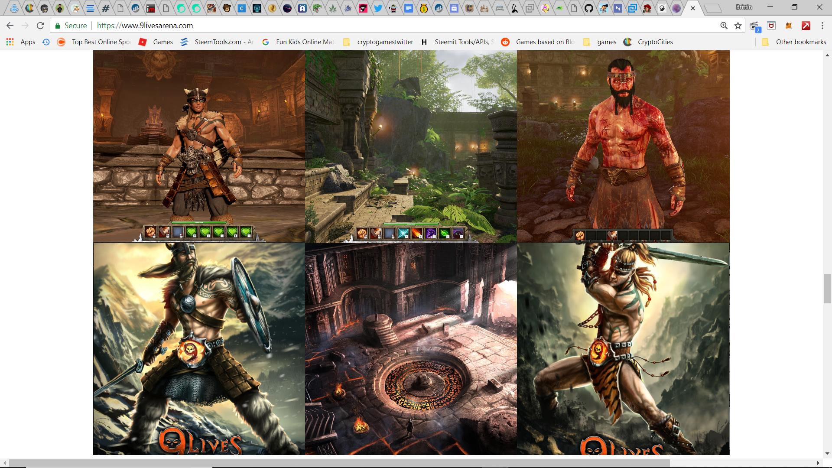Viewport: 832px width, 468px height.
Task: Go back to previous page
Action: click(10, 26)
